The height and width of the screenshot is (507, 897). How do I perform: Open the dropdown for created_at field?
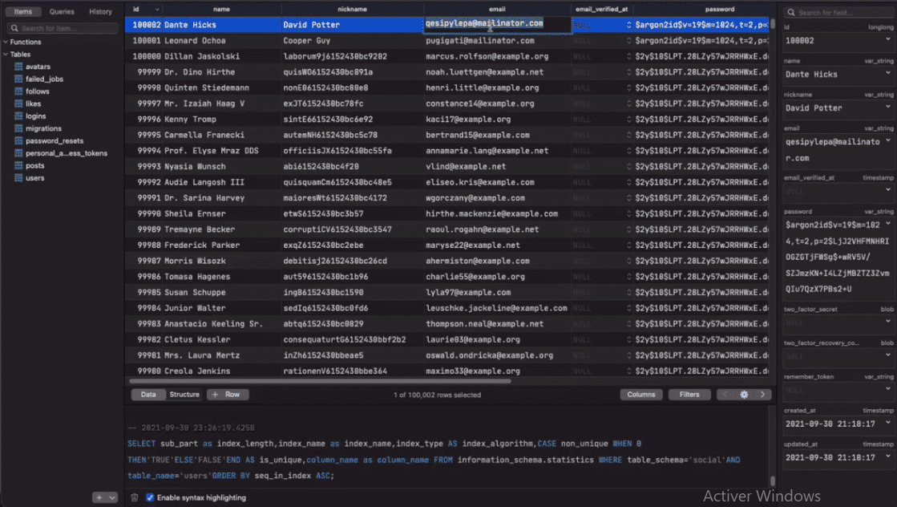point(888,423)
